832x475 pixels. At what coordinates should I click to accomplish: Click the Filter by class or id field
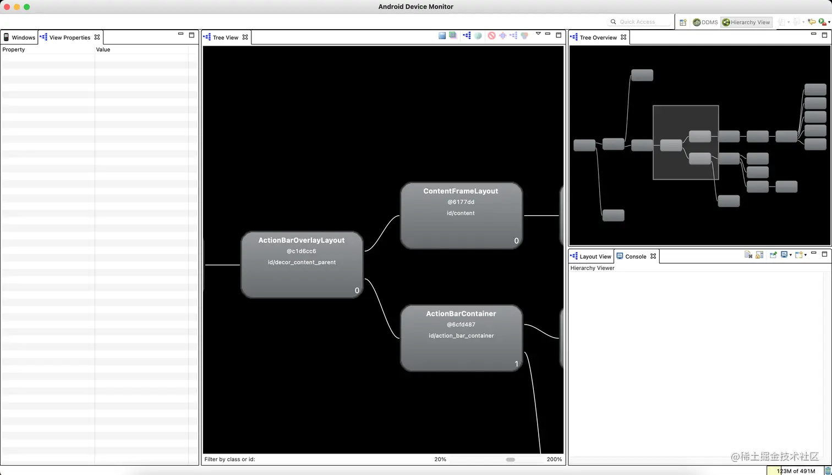(344, 459)
